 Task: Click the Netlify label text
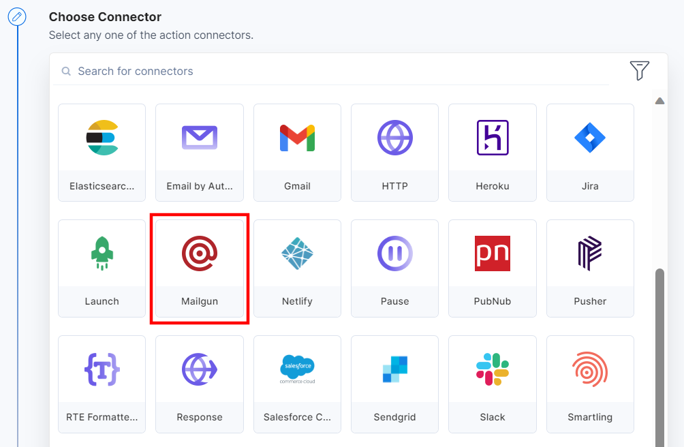coord(297,301)
